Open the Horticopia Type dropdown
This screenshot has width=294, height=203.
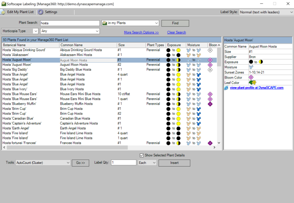36,31
